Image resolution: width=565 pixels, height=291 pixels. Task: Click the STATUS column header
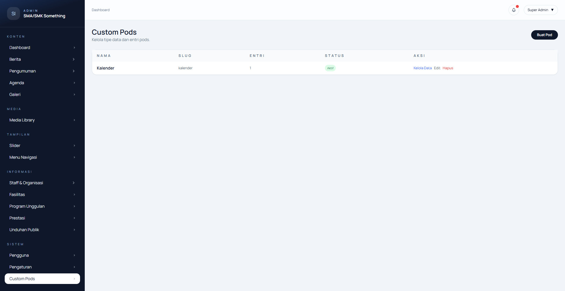334,56
